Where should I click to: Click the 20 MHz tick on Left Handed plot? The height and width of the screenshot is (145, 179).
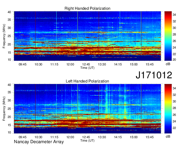(9, 117)
